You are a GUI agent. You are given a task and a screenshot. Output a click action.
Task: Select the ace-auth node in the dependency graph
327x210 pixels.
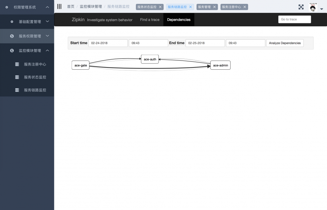(x=150, y=59)
